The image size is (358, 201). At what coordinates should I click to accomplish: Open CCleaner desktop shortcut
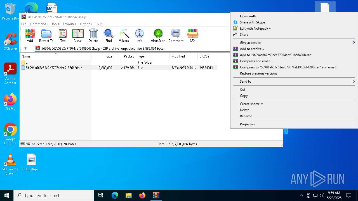(10, 42)
